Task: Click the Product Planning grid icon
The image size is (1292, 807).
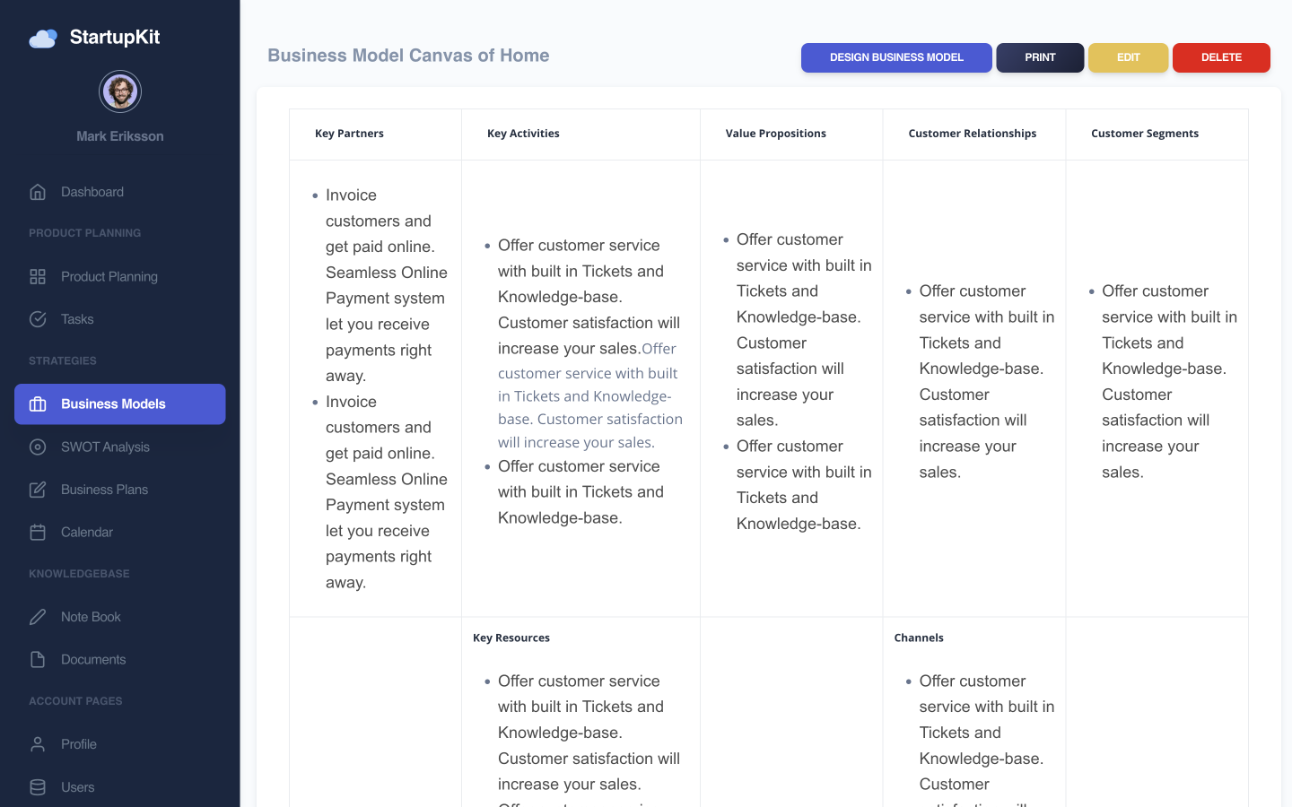Action: [x=38, y=277]
